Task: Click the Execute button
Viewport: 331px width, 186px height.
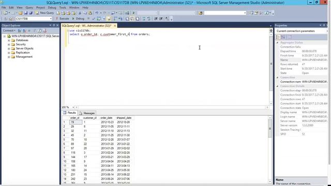Action: click(x=62, y=19)
